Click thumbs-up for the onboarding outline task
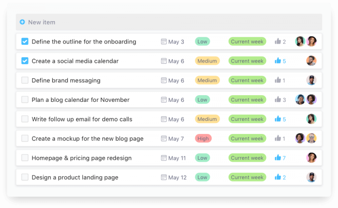Image resolution: width=338 pixels, height=208 pixels. [x=278, y=41]
